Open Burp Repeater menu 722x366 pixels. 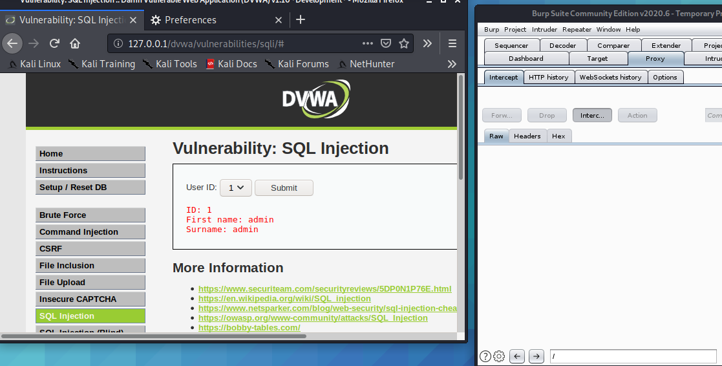pos(577,30)
